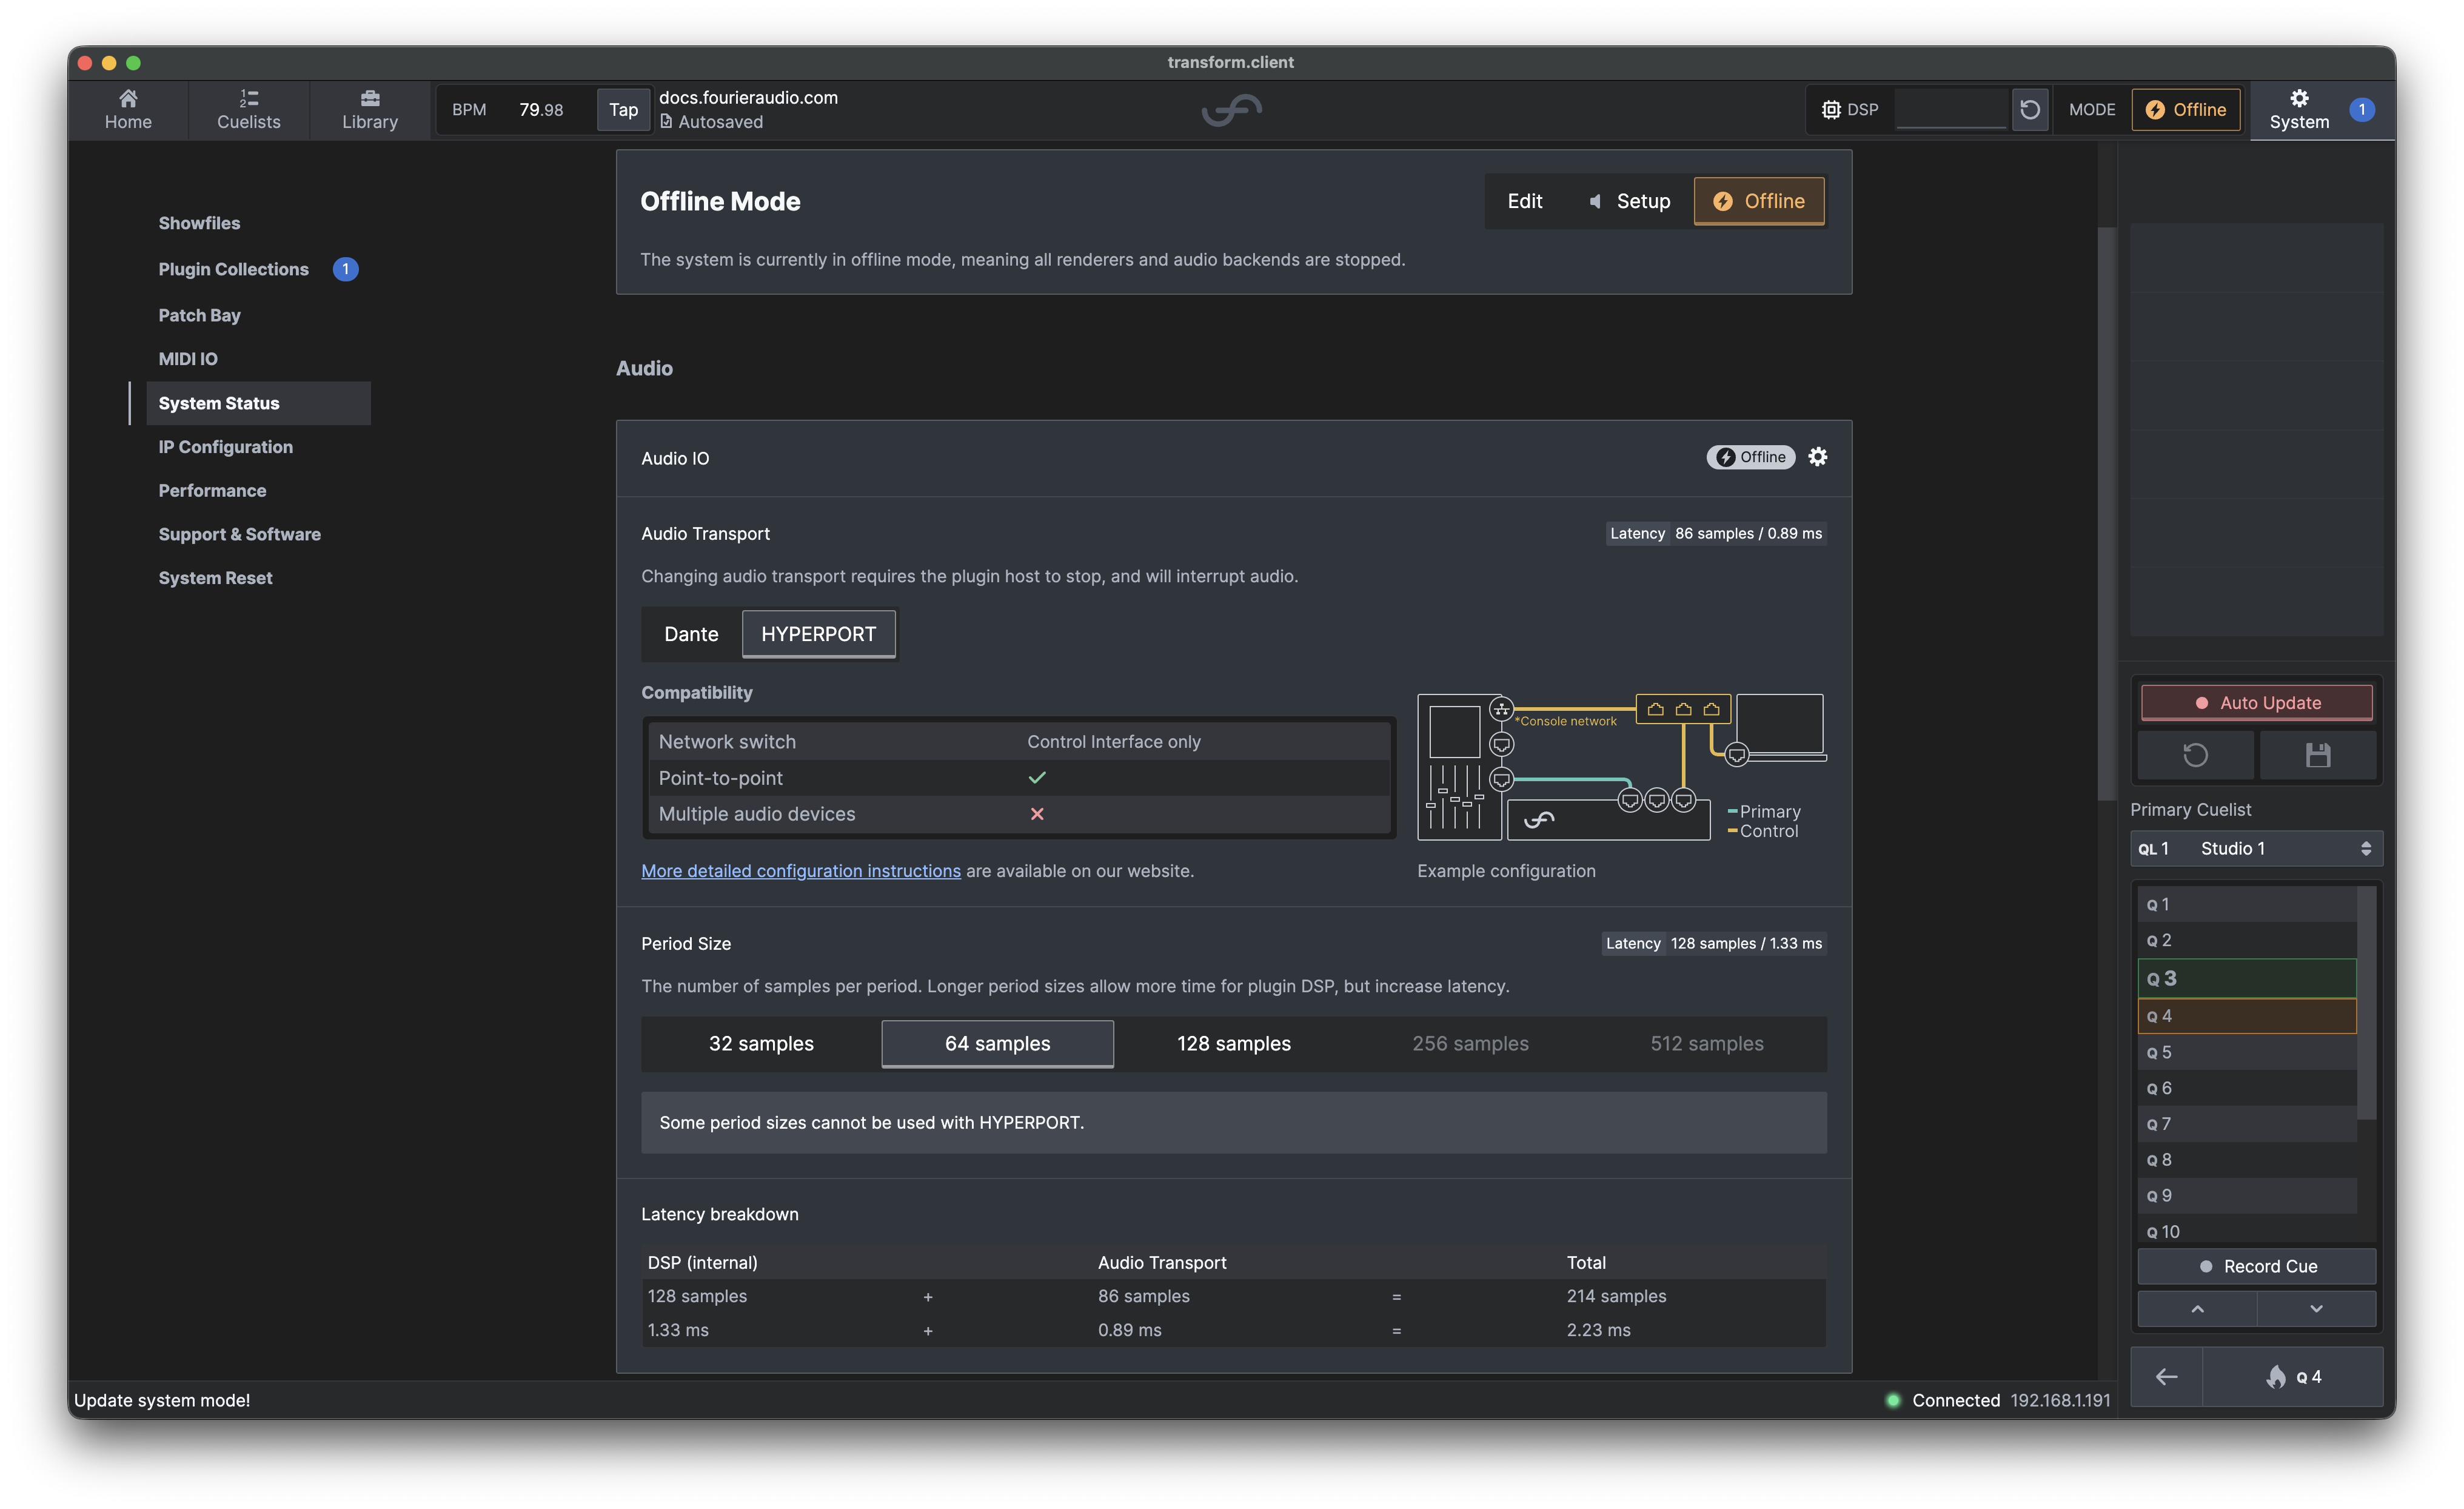Screen dimensions: 2464x1509
Task: Switch to Offline mode in panel
Action: [x=1759, y=201]
